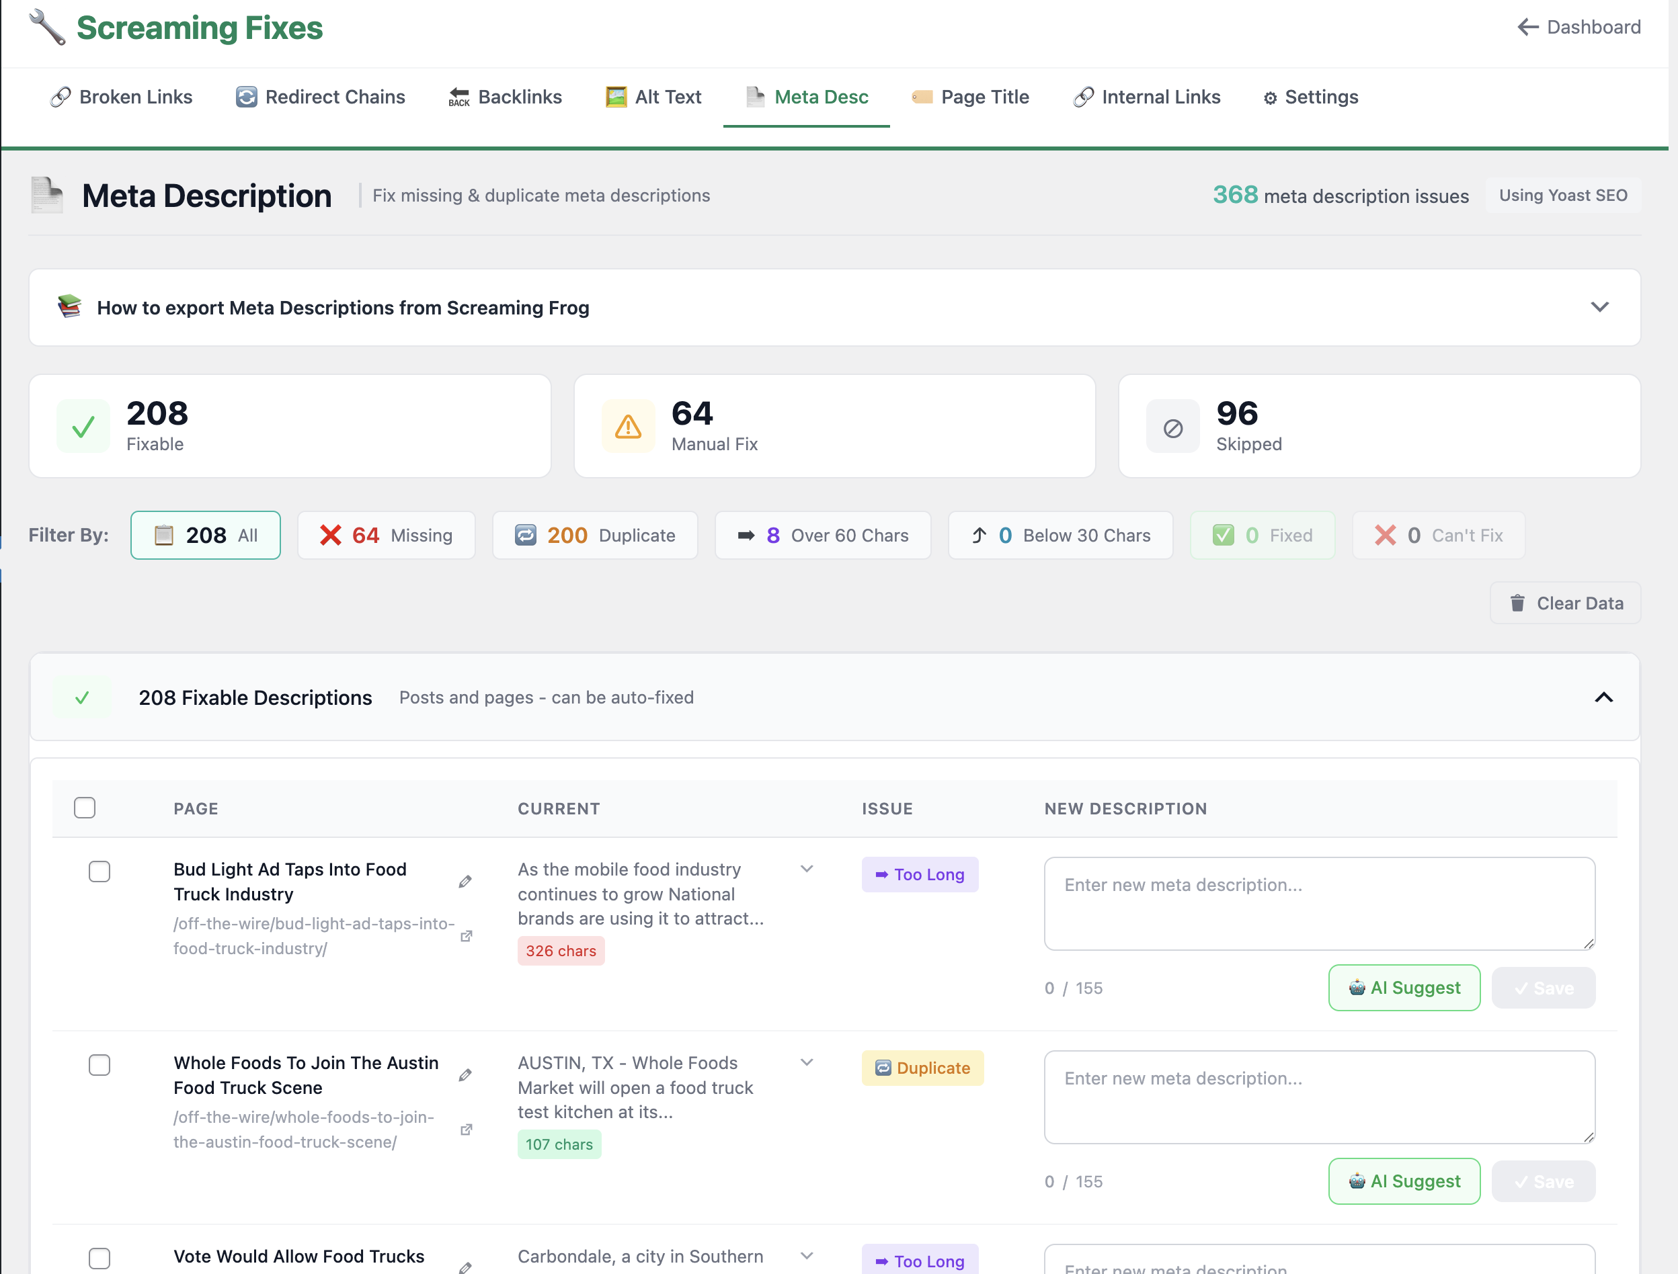
Task: Click the Backlinks arrow icon
Action: coord(458,97)
